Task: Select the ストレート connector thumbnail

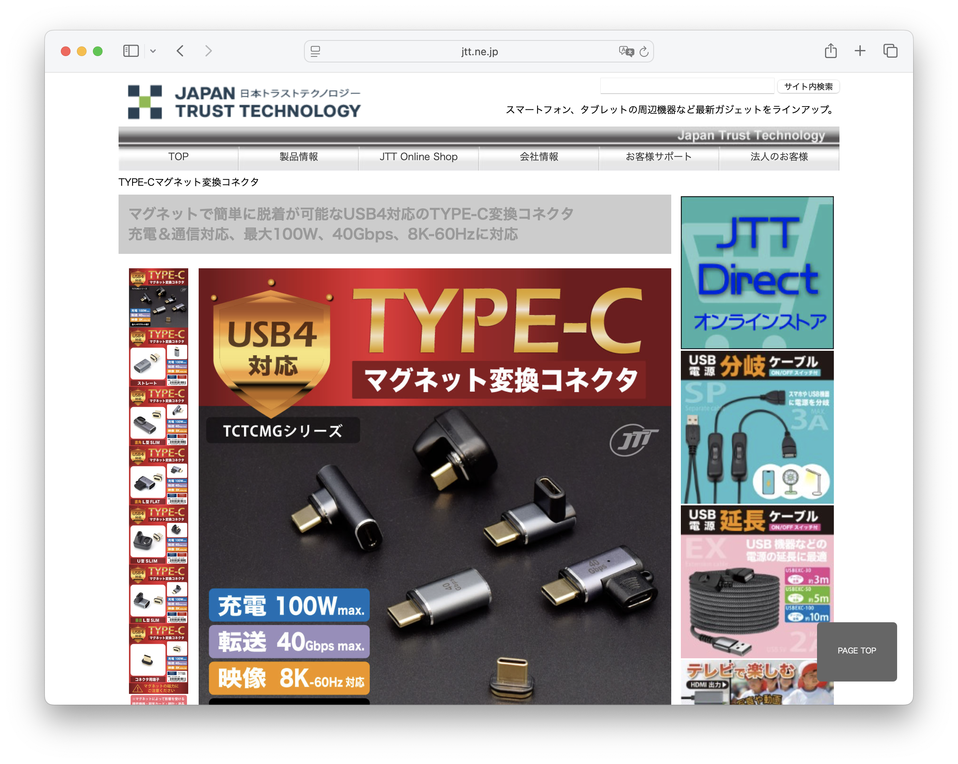Action: point(159,357)
